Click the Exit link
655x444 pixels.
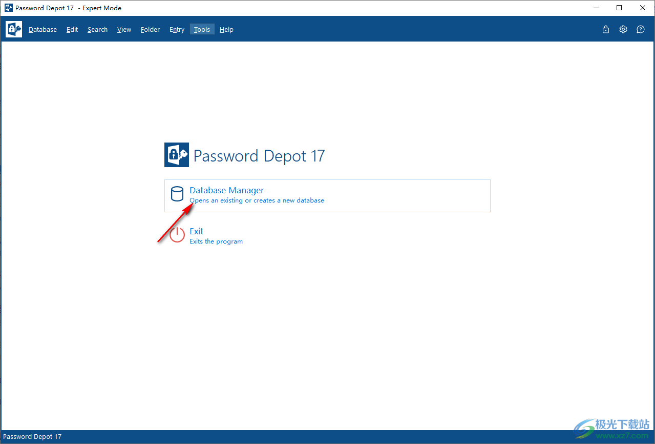(x=197, y=231)
